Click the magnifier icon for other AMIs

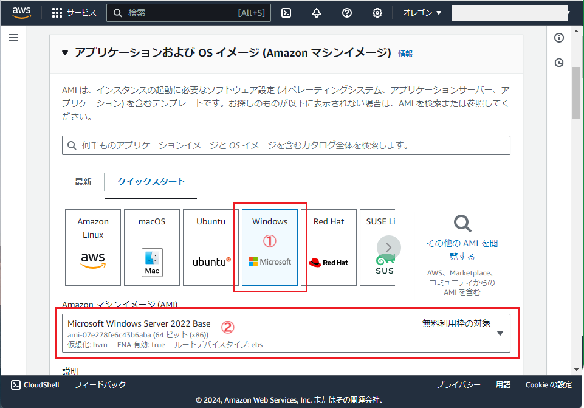(x=462, y=224)
